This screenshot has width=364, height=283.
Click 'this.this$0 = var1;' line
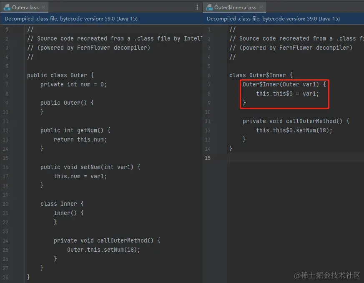coord(287,93)
